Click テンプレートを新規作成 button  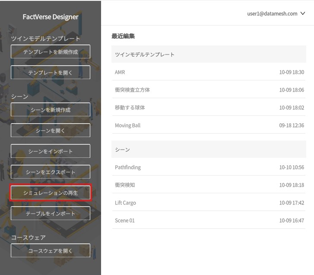(x=51, y=52)
